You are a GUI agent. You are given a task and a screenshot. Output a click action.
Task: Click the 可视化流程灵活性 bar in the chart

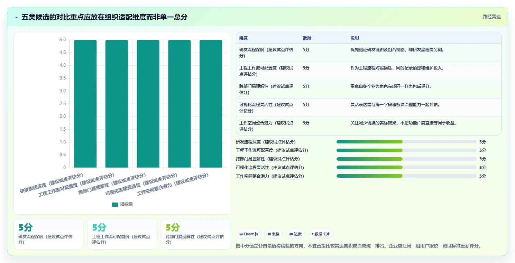click(x=180, y=104)
